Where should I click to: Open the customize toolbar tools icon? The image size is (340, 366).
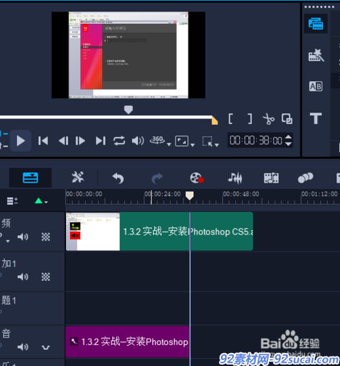(78, 177)
